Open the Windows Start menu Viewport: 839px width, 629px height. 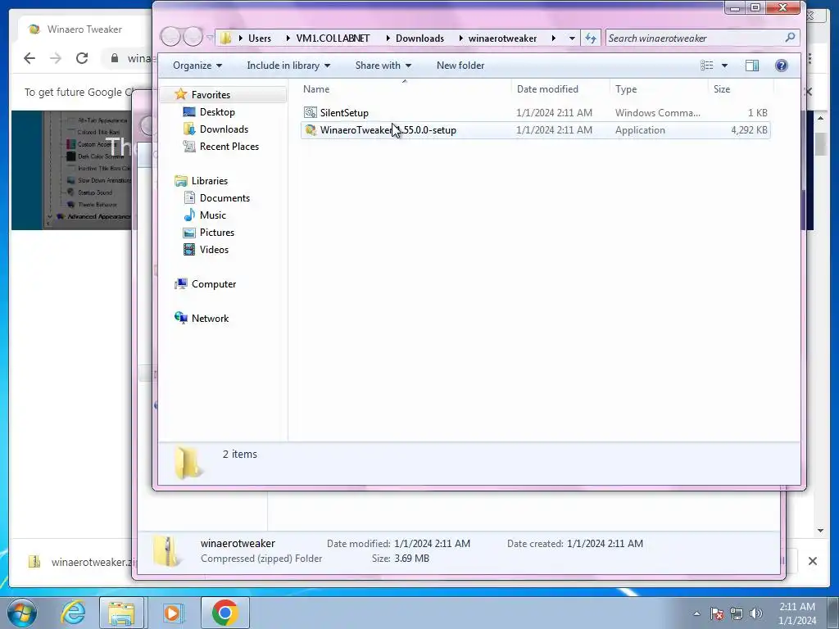coord(21,613)
